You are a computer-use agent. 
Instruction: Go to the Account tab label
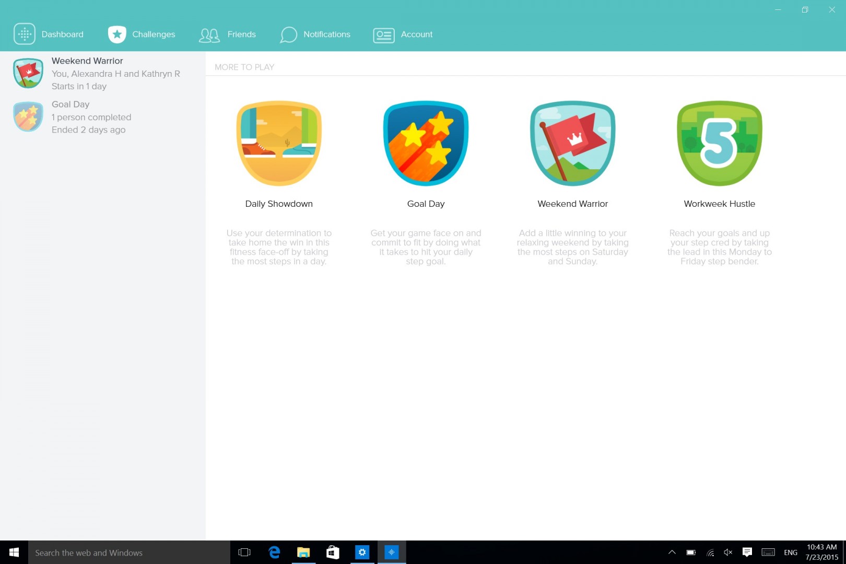(417, 34)
